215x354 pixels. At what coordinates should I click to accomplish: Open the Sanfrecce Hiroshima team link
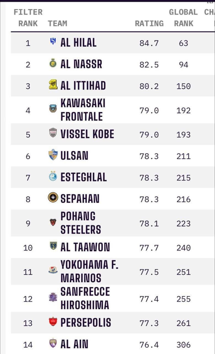click(85, 298)
